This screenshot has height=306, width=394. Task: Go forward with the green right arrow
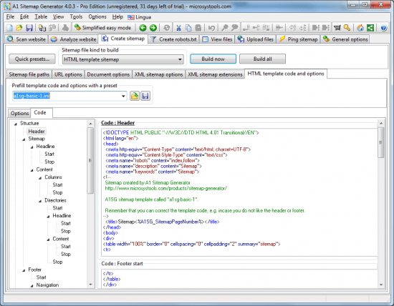(x=153, y=28)
